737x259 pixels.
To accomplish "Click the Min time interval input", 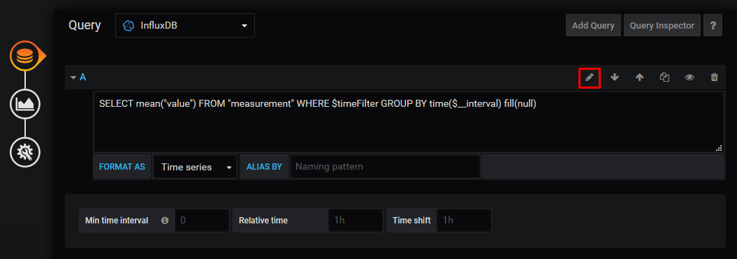I will [202, 220].
